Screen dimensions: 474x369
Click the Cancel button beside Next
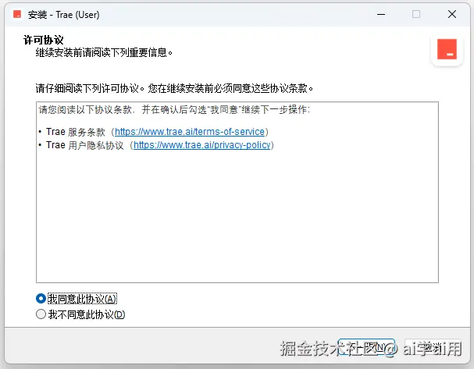[433, 347]
